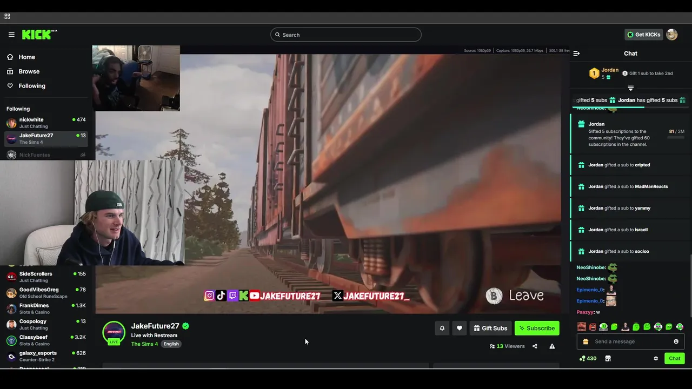Open galaxy_esports channel in sidebar
Screen dimensions: 692x389
[x=46, y=356]
